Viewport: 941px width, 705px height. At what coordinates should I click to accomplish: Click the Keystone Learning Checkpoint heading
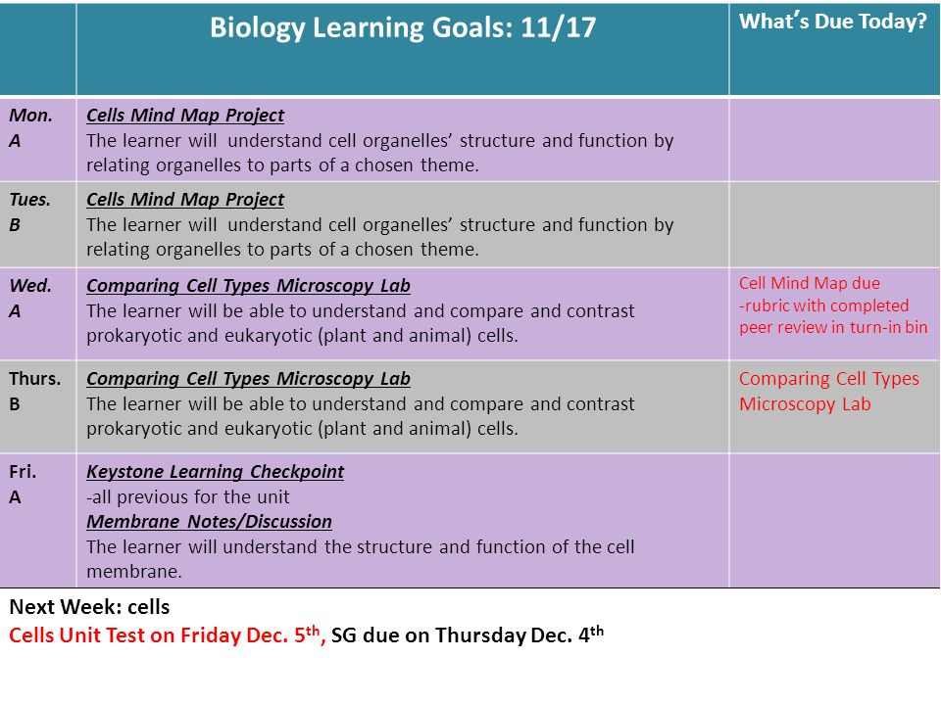tap(215, 471)
